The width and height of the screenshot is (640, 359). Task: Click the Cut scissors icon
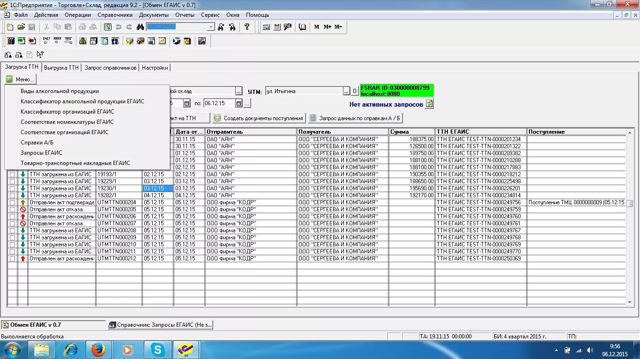46,27
